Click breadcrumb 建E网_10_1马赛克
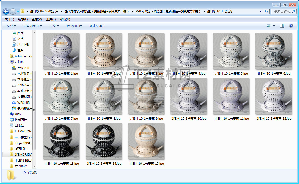This screenshot has width=299, height=184. click(220, 11)
